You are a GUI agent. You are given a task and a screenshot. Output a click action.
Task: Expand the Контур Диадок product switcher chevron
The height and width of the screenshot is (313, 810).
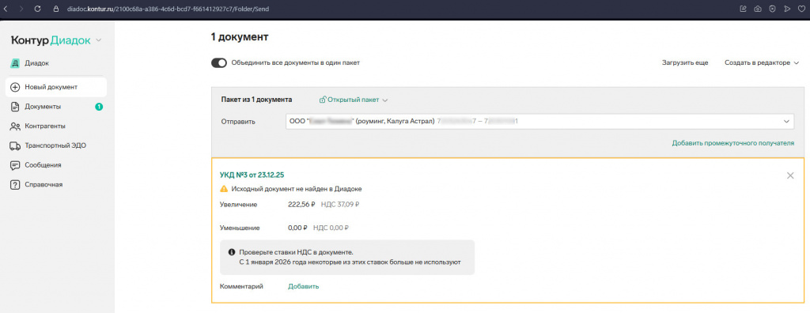99,40
